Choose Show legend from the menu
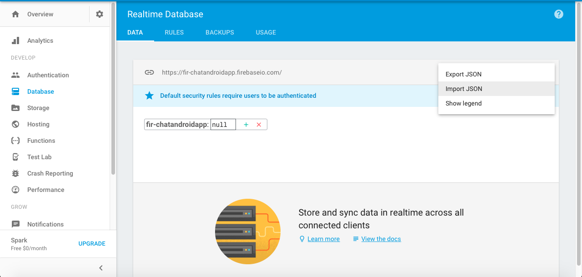The image size is (582, 277). coord(463,103)
